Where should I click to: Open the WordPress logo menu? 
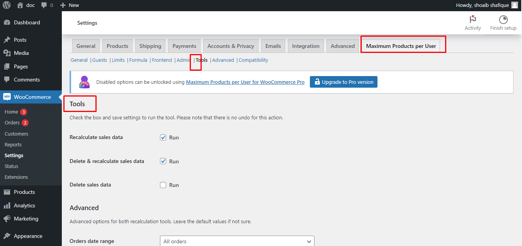[x=7, y=5]
